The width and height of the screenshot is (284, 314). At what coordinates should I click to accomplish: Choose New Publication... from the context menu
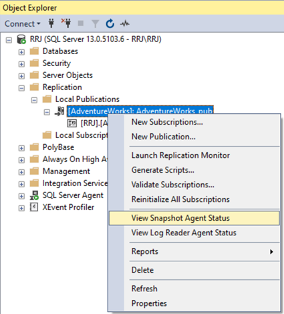pyautogui.click(x=194, y=137)
